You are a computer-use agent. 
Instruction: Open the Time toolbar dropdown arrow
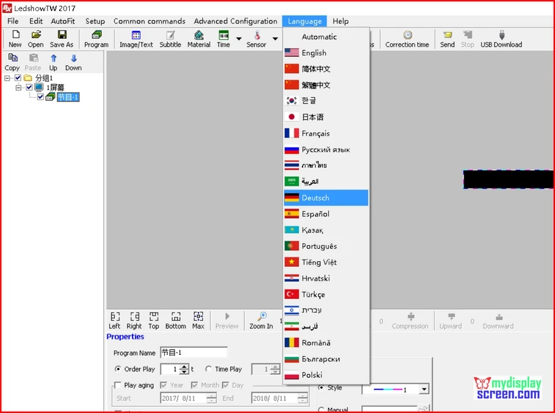coord(239,38)
